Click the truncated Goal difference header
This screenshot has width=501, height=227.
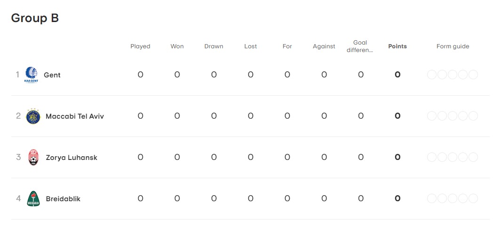(x=360, y=46)
